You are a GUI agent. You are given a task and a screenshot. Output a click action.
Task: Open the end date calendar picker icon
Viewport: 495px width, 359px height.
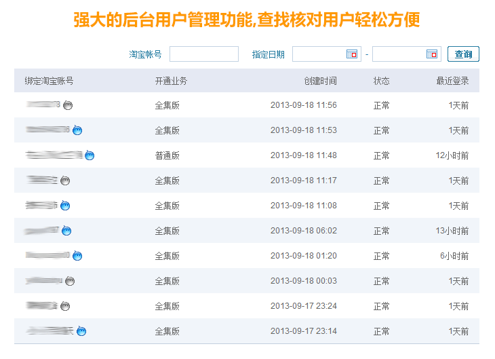pyautogui.click(x=431, y=54)
